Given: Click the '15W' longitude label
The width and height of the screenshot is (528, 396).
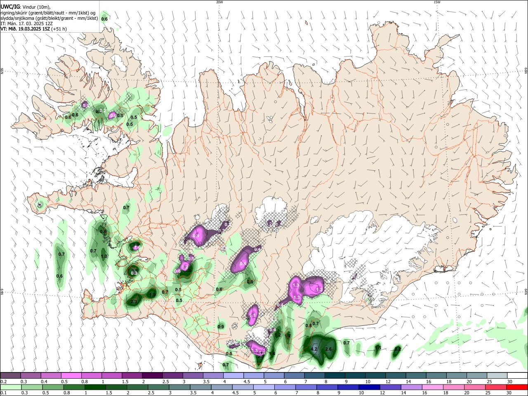Looking at the screenshot, I should (x=437, y=2).
